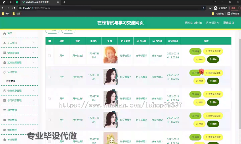The image size is (241, 144).
Task: Click 修改 button for 帖子标题3
Action: (199, 102)
